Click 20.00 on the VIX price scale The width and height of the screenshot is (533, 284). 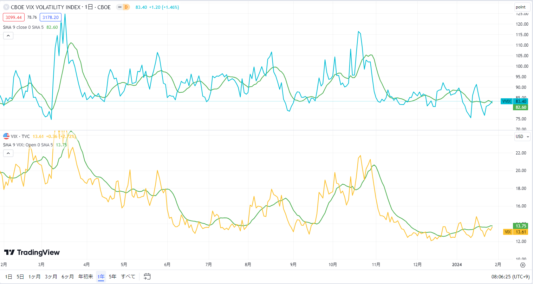[521, 171]
